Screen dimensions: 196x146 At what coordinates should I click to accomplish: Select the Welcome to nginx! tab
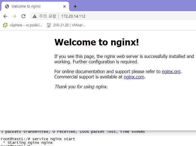pos(35,6)
